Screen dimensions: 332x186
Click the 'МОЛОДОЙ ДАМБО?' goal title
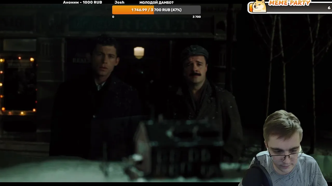(156, 3)
